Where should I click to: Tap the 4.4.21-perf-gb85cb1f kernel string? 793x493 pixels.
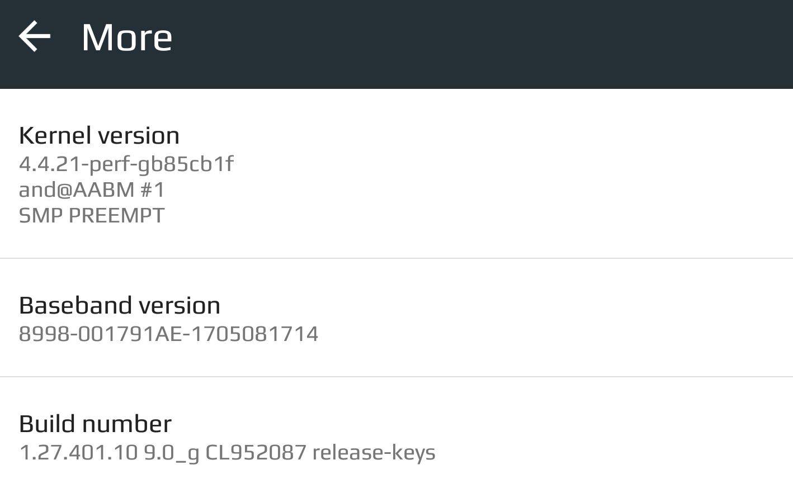pos(126,164)
